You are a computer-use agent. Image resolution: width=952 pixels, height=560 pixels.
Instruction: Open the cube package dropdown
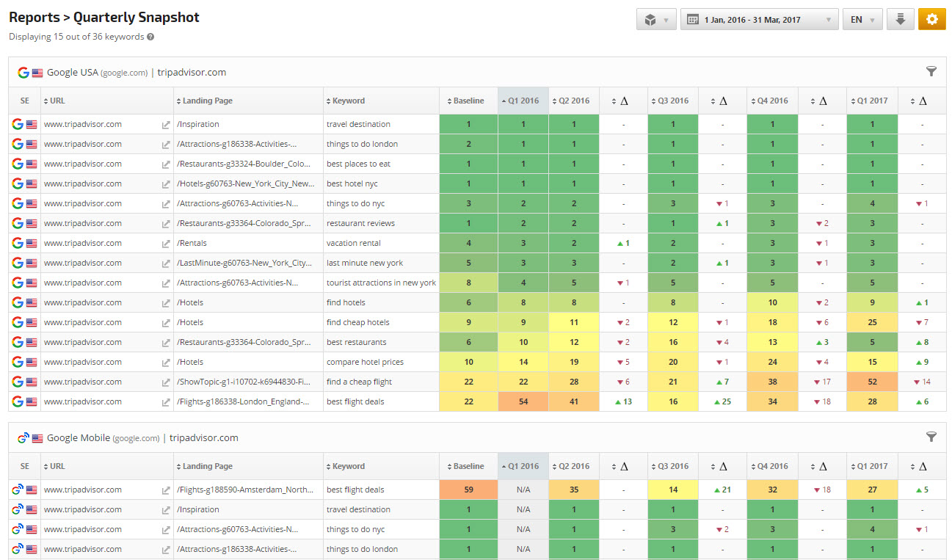tap(656, 20)
